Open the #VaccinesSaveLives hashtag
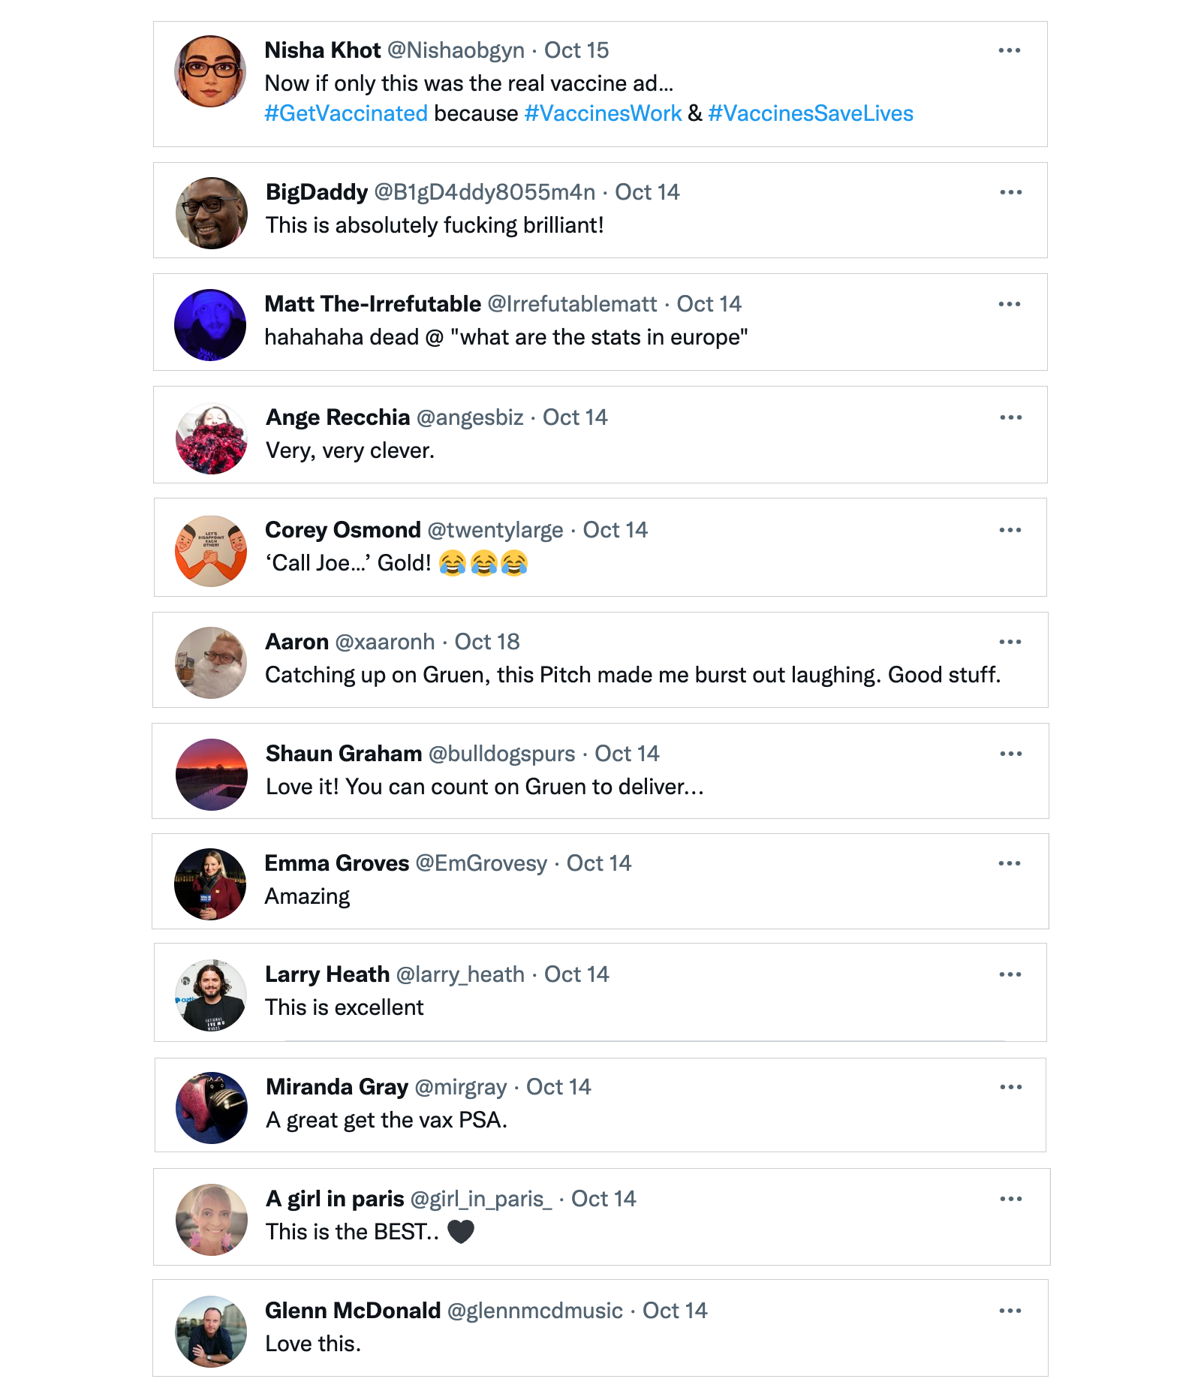The height and width of the screenshot is (1394, 1201). coord(811,113)
